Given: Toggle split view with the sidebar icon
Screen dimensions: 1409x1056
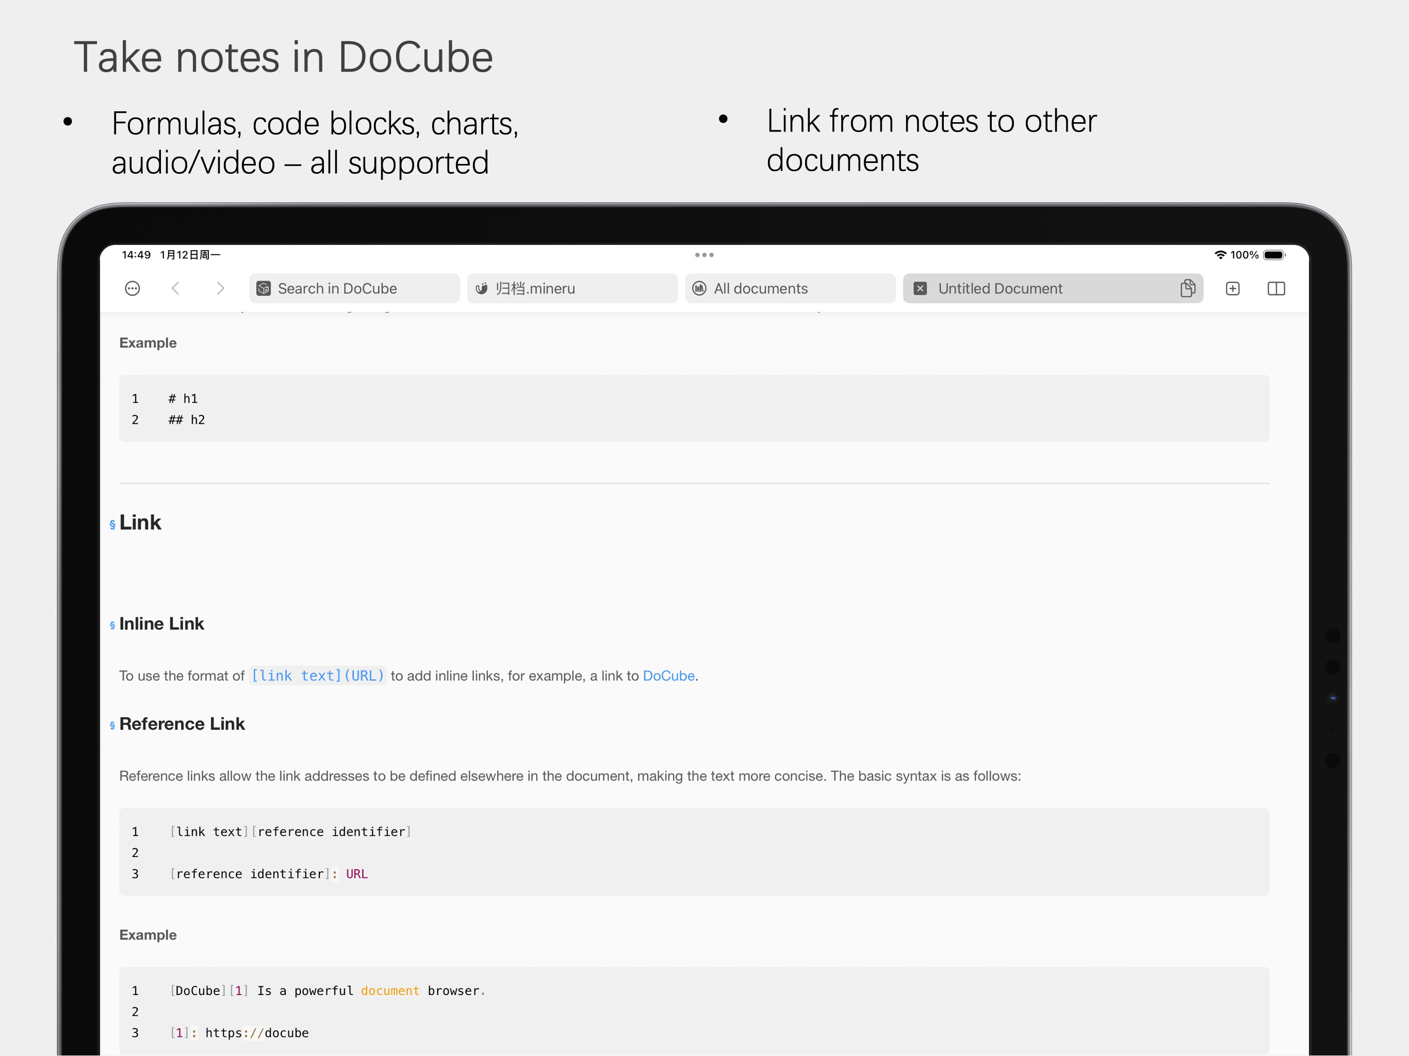Looking at the screenshot, I should pyautogui.click(x=1276, y=289).
